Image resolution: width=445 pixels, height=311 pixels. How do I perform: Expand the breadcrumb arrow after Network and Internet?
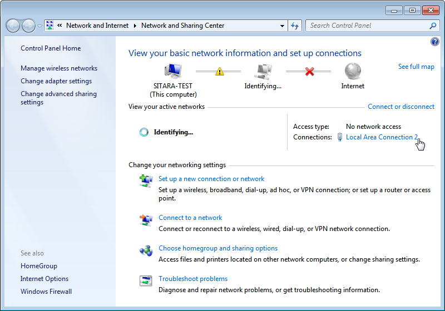(x=135, y=26)
